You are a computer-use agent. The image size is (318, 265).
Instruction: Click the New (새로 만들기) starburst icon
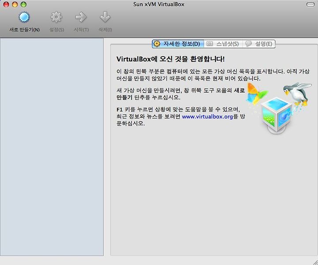24,17
